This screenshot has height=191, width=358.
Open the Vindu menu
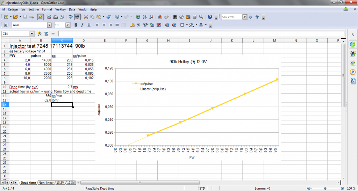83,9
